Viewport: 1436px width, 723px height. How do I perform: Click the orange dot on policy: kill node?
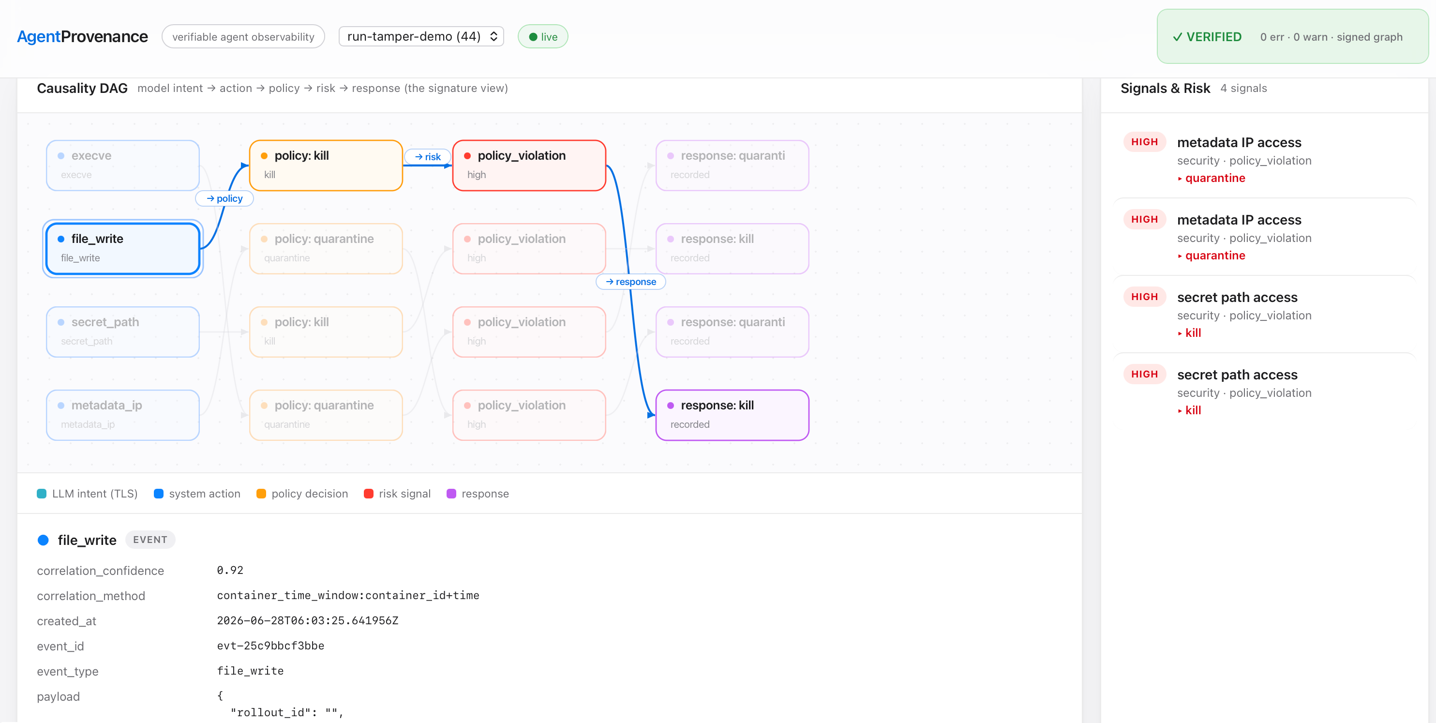[264, 156]
